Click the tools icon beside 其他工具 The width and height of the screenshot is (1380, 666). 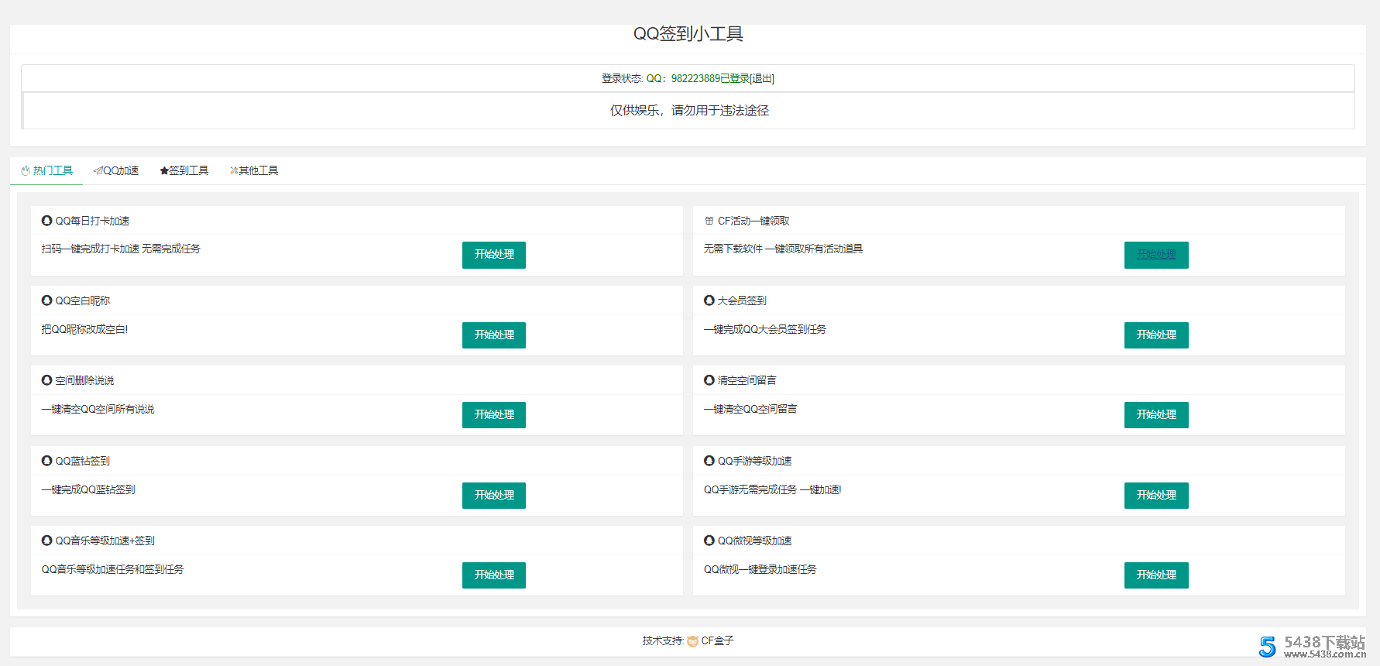234,170
